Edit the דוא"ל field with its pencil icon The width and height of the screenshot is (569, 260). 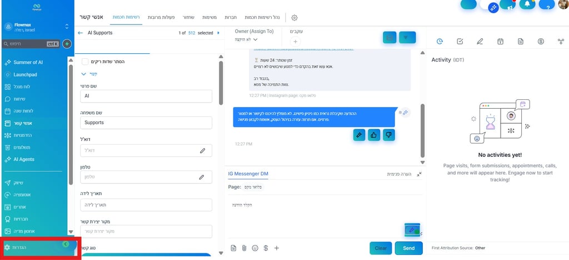[202, 151]
